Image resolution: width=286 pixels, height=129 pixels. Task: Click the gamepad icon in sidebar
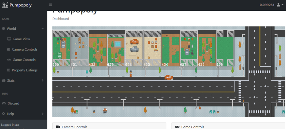coord(9,60)
